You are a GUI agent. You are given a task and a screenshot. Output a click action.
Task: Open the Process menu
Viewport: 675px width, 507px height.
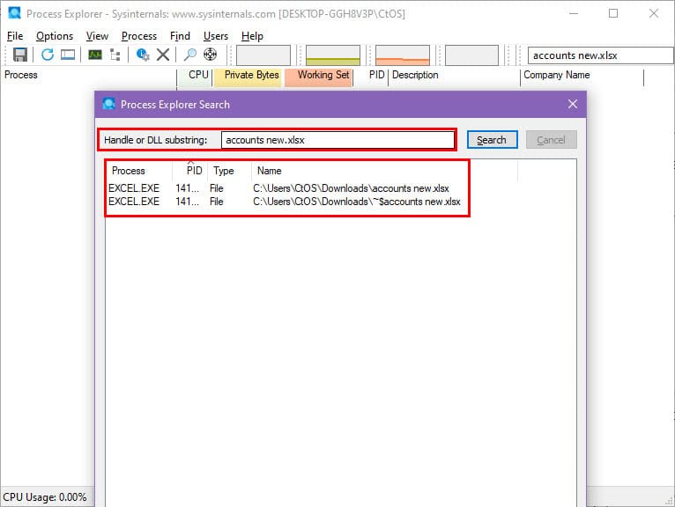coord(139,36)
